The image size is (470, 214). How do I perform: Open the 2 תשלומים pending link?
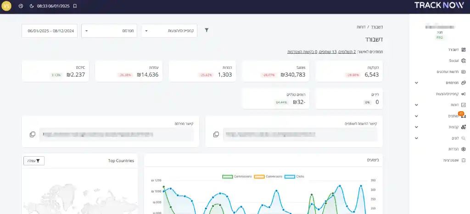(x=348, y=52)
